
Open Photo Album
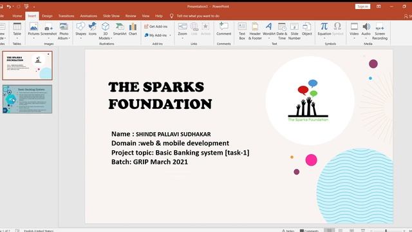64,31
